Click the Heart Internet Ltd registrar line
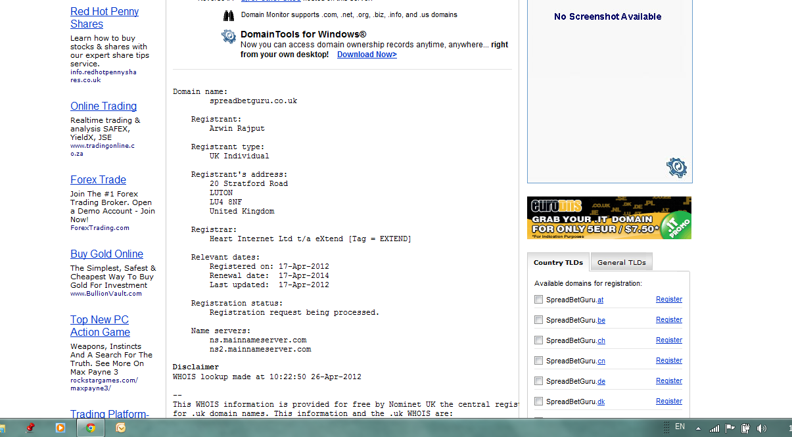This screenshot has width=792, height=437. tap(310, 239)
